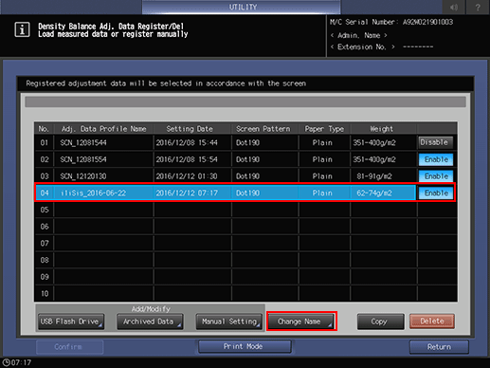Click the information icon beside the title
Screen dimensions: 490x368
[22, 30]
